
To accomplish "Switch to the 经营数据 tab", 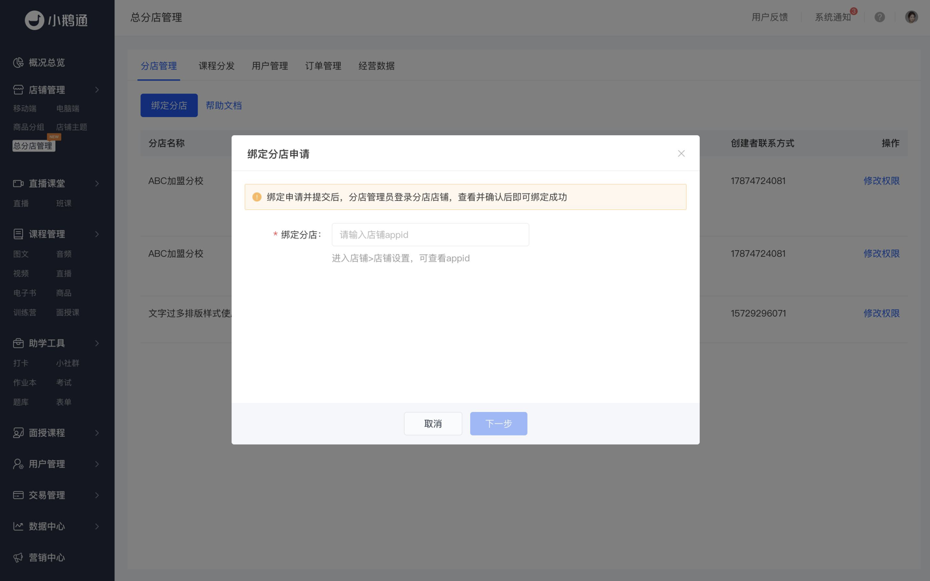I will click(x=377, y=66).
